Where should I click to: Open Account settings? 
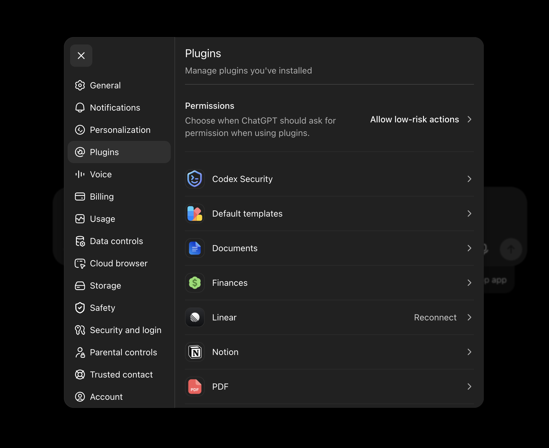(x=119, y=397)
